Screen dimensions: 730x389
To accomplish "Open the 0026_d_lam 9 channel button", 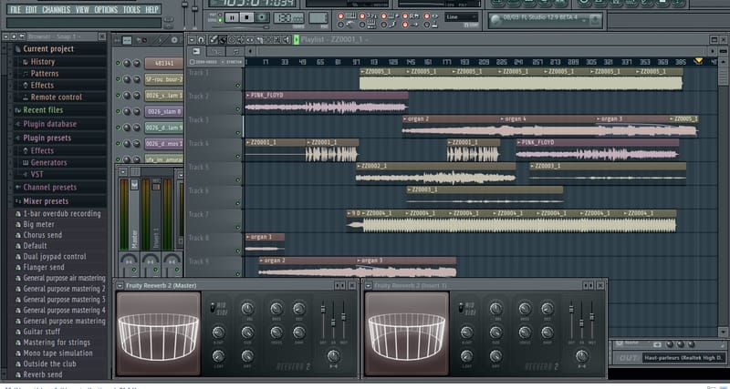I will tap(164, 128).
